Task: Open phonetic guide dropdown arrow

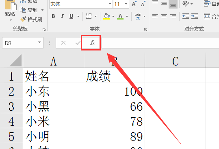Action: (x=144, y=16)
